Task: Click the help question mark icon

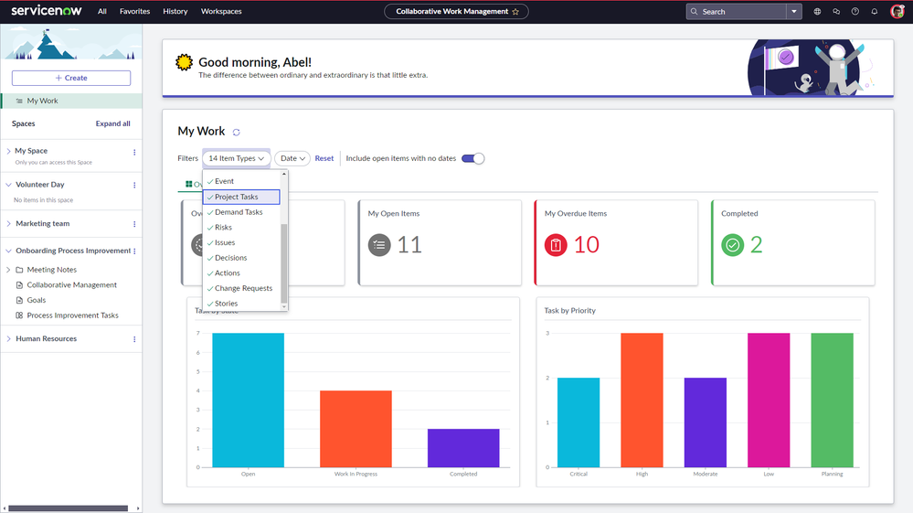Action: [855, 12]
